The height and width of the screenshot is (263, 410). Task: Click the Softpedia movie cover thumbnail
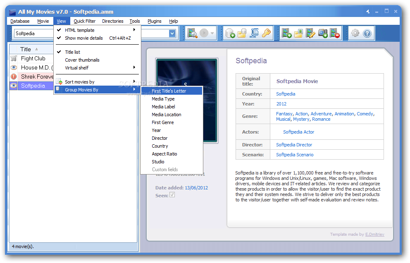pyautogui.click(x=187, y=100)
